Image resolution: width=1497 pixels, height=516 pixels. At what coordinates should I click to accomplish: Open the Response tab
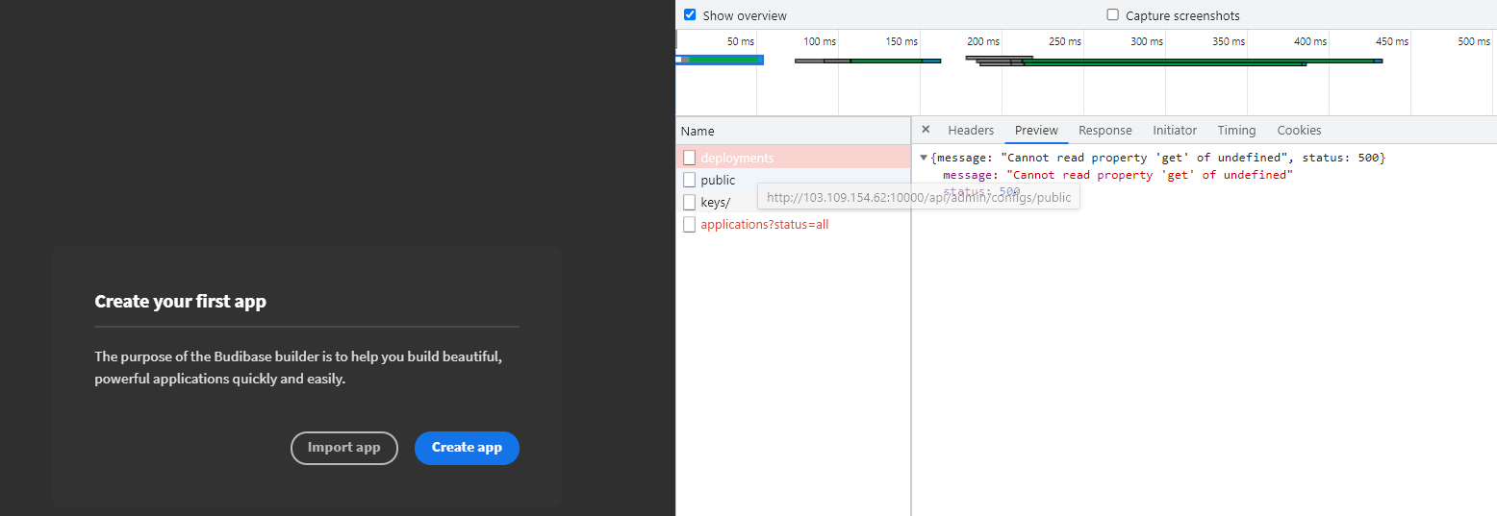[x=1105, y=131]
